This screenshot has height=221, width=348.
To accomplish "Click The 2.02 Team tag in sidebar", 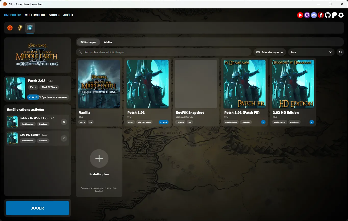I will tap(49, 87).
